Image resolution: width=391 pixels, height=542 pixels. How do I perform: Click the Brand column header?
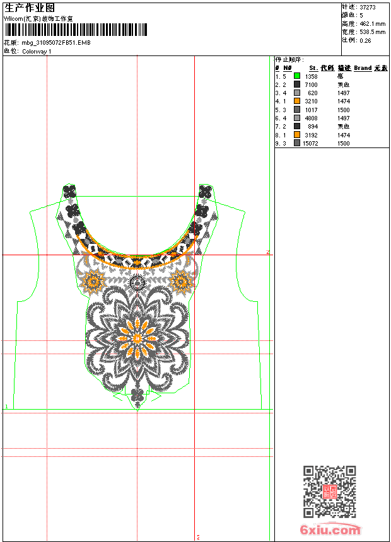[363, 68]
